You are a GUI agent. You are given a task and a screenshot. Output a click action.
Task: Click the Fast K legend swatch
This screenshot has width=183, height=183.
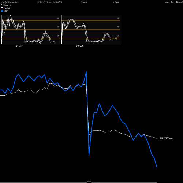[x=2, y=7]
